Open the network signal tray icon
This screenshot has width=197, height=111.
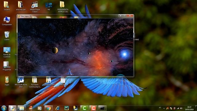pos(178,108)
